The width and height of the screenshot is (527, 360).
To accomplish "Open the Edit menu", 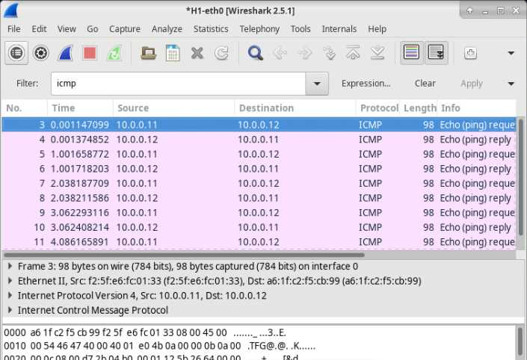I will [39, 29].
